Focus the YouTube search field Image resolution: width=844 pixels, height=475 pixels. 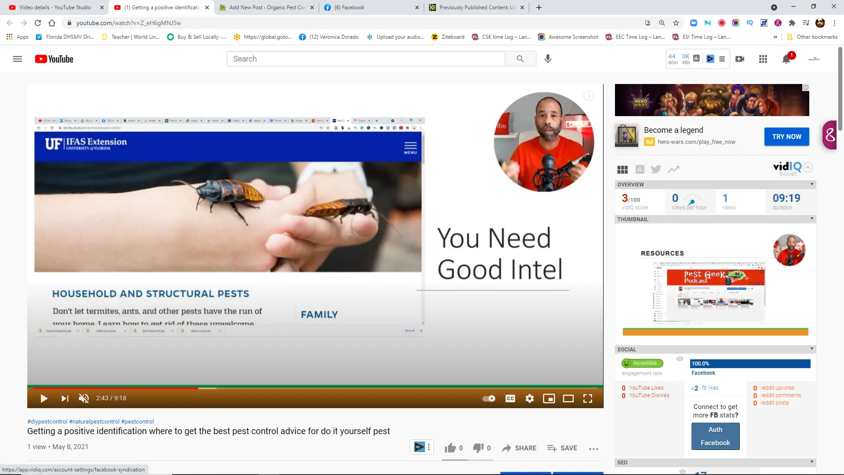pos(366,59)
